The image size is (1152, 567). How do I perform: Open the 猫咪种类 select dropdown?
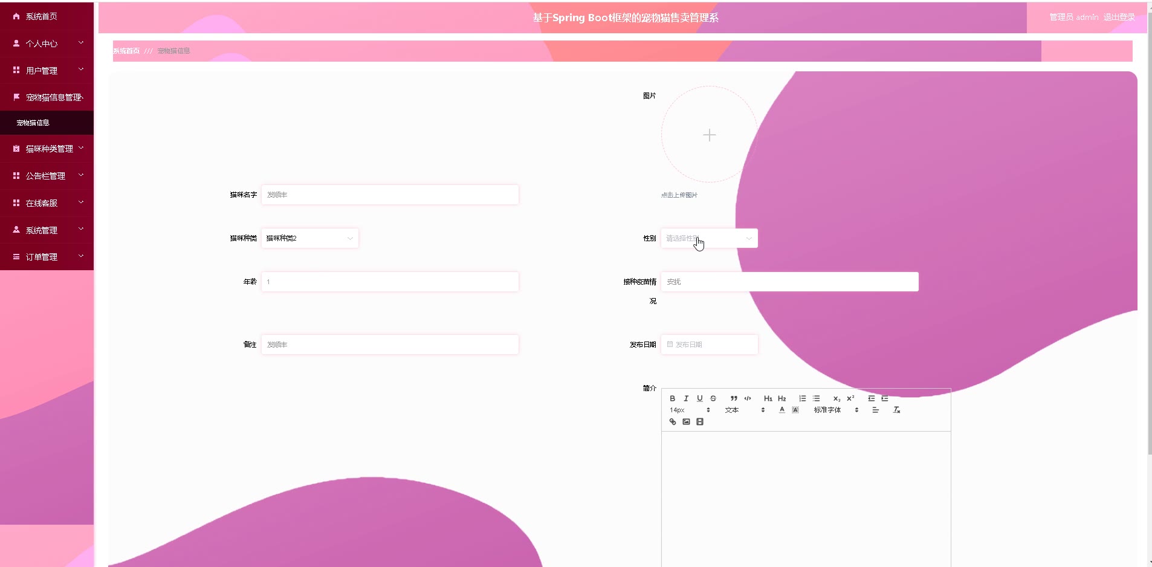[x=310, y=238]
